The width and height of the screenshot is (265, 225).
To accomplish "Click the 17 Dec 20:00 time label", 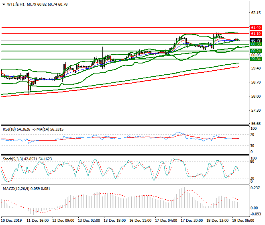I will pos(192,221).
